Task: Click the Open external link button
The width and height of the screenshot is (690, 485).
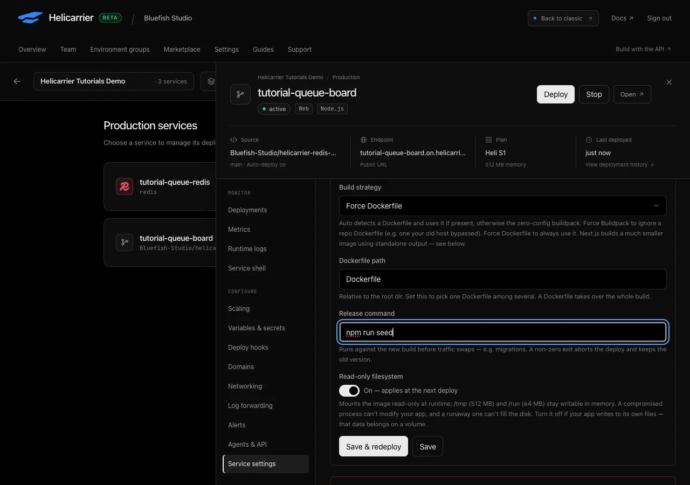Action: [x=632, y=94]
